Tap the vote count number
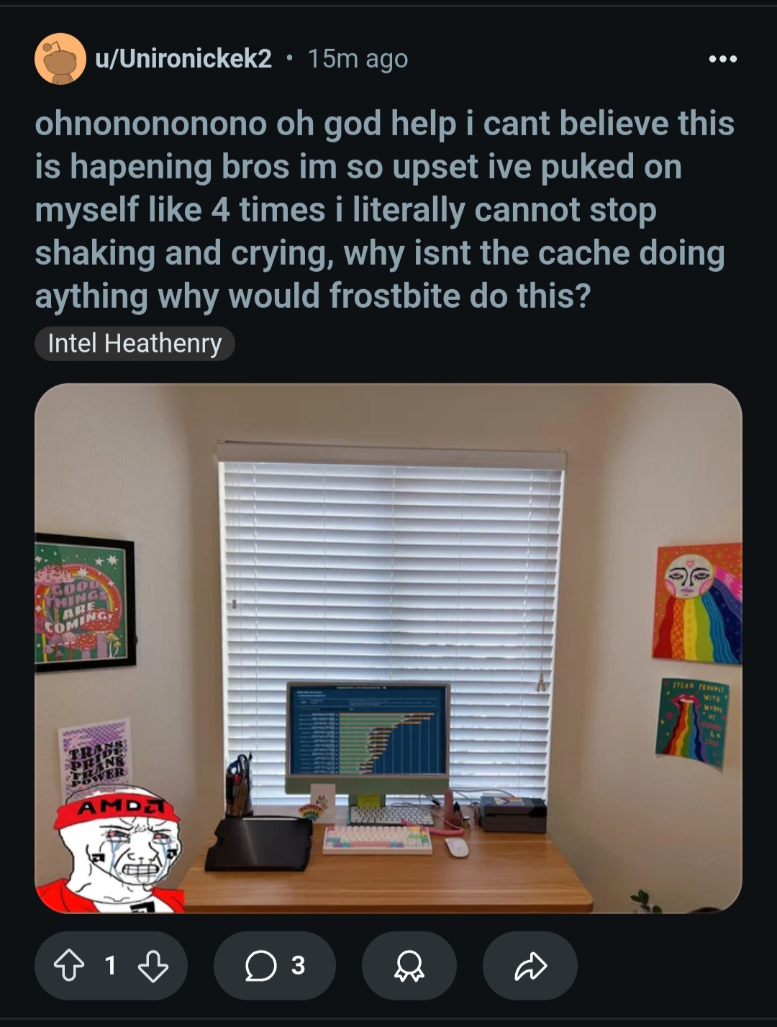The height and width of the screenshot is (1027, 777). point(110,966)
